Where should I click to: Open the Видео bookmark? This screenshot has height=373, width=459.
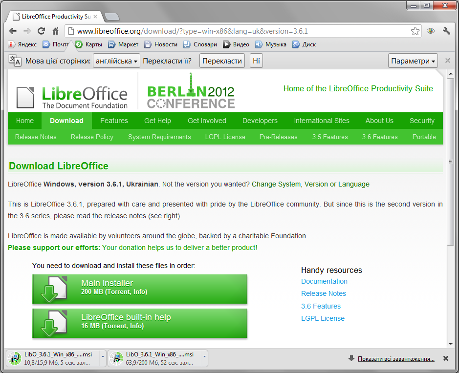(x=236, y=44)
